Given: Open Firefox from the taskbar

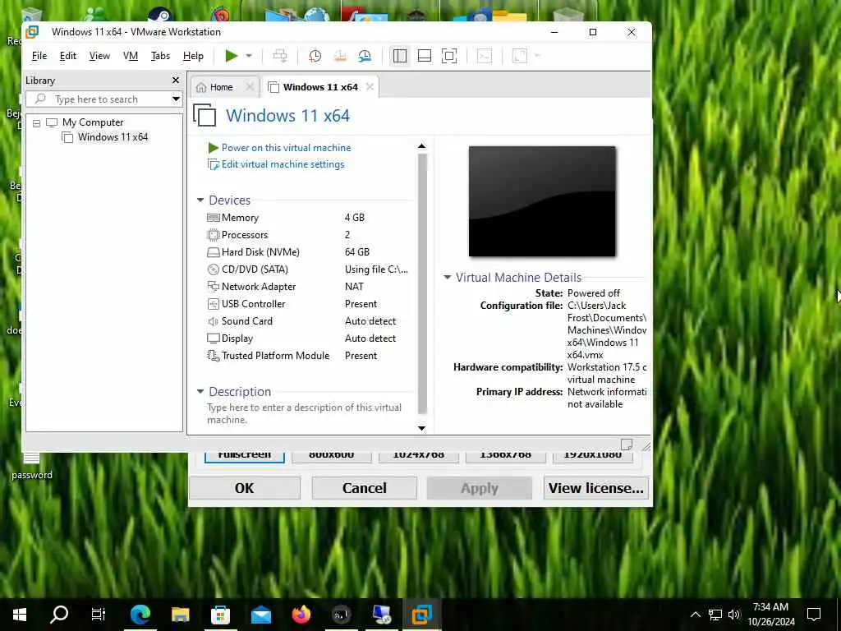Looking at the screenshot, I should pos(301,615).
